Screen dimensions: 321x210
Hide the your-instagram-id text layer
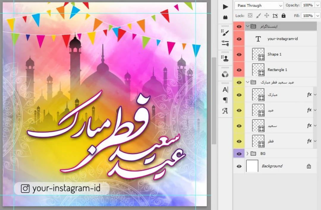(x=239, y=39)
